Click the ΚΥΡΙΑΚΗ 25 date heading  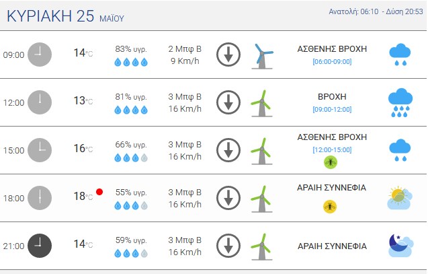tap(50, 16)
